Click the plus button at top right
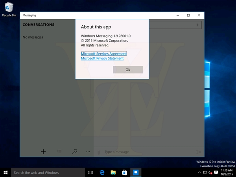The height and width of the screenshot is (177, 236). pos(197,25)
